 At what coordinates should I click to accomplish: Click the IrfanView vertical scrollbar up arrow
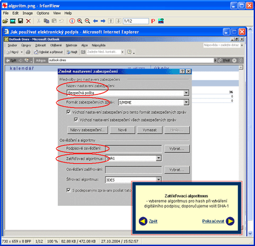click(x=250, y=29)
